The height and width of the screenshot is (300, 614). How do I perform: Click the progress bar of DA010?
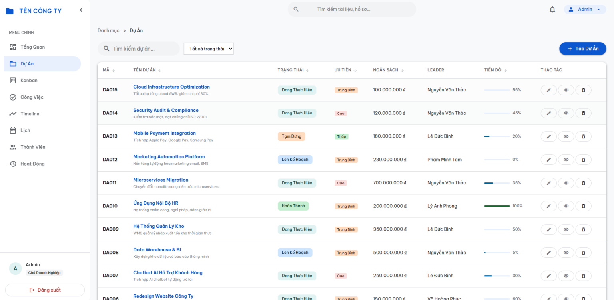pos(497,206)
